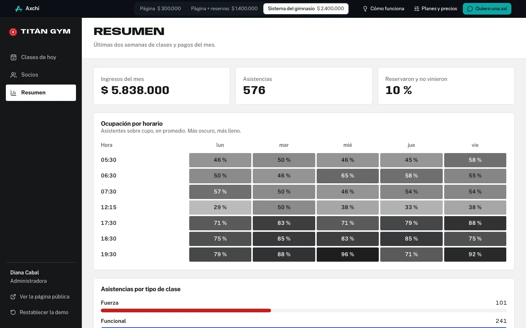Screen dimensions: 526x328
Task: Click the Axchi brand name
Action: point(33,8)
